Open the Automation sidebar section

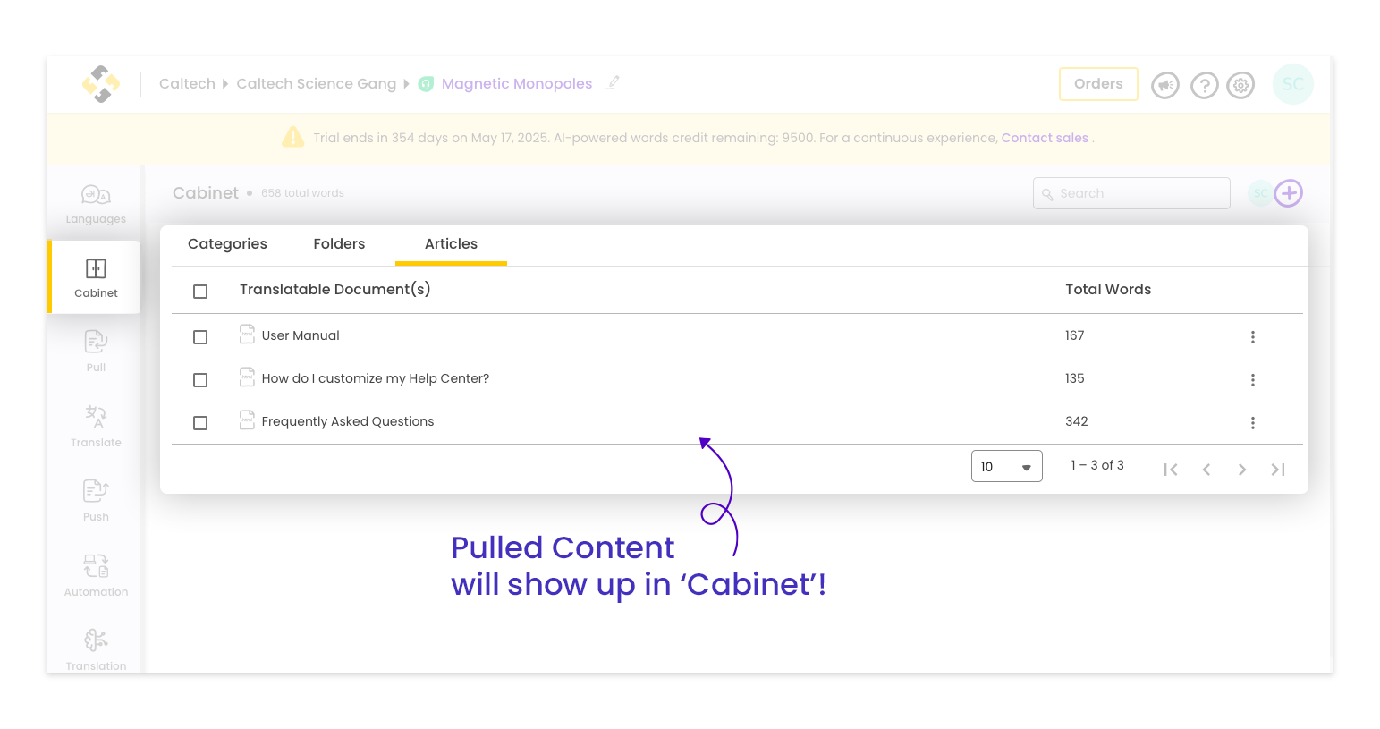[96, 575]
